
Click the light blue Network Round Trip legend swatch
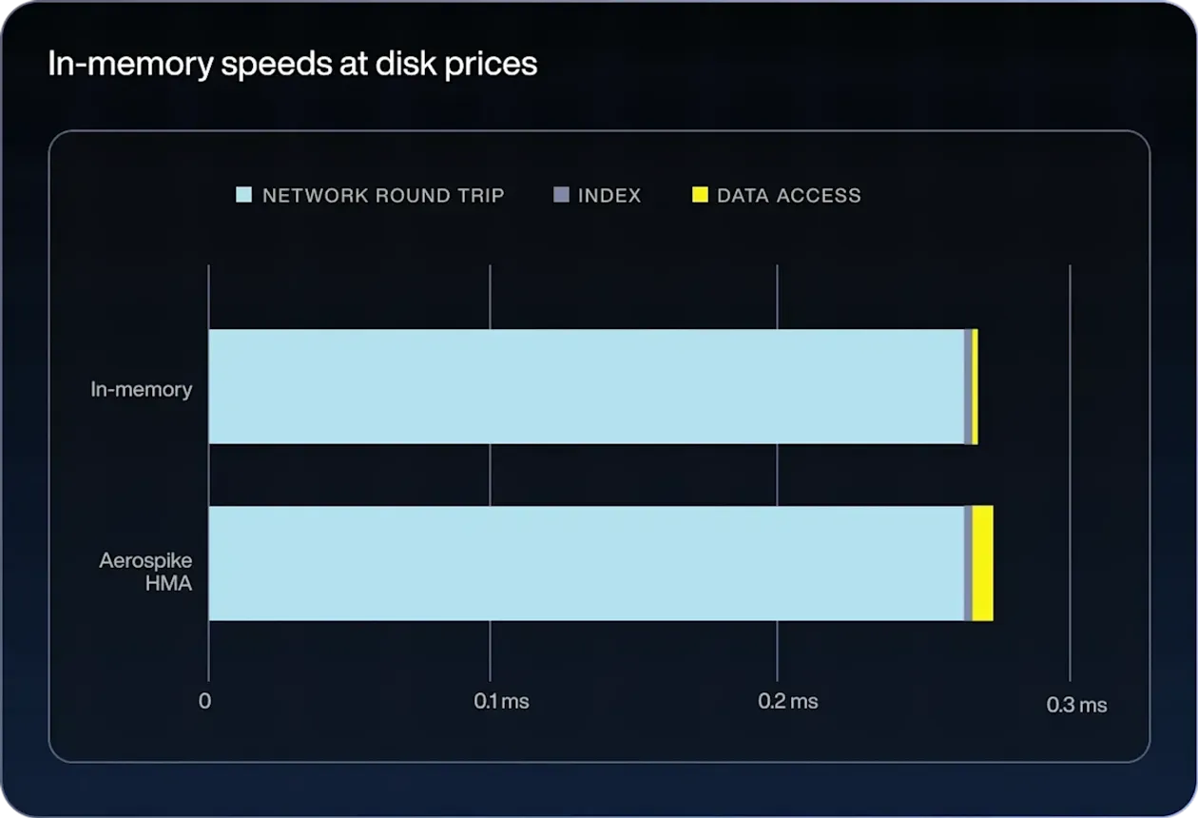pos(244,196)
